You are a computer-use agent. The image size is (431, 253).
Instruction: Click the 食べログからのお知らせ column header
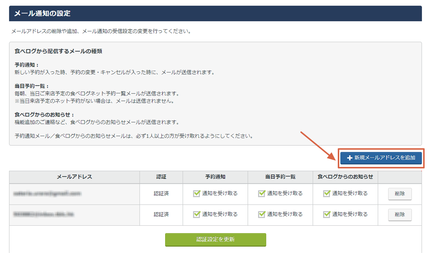[345, 177]
